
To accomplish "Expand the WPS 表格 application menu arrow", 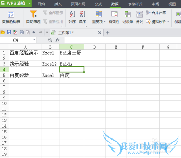I will click(30, 3).
